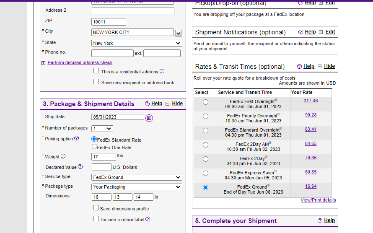Click the View/Print details link
Viewport: 373px width, 233px height.
coord(318,200)
